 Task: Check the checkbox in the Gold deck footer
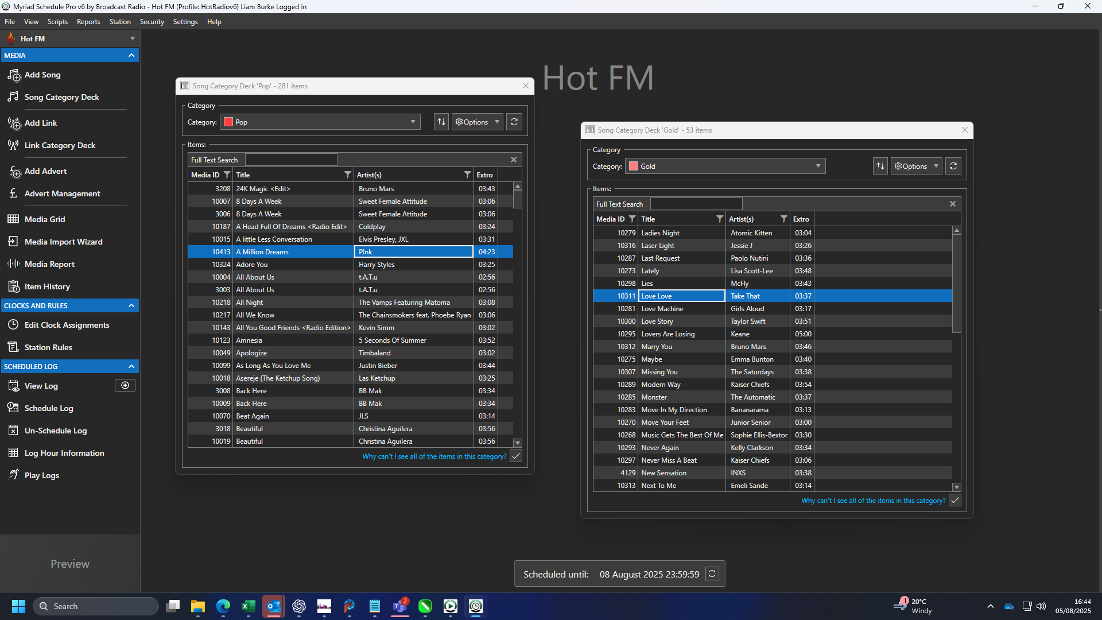click(x=954, y=500)
